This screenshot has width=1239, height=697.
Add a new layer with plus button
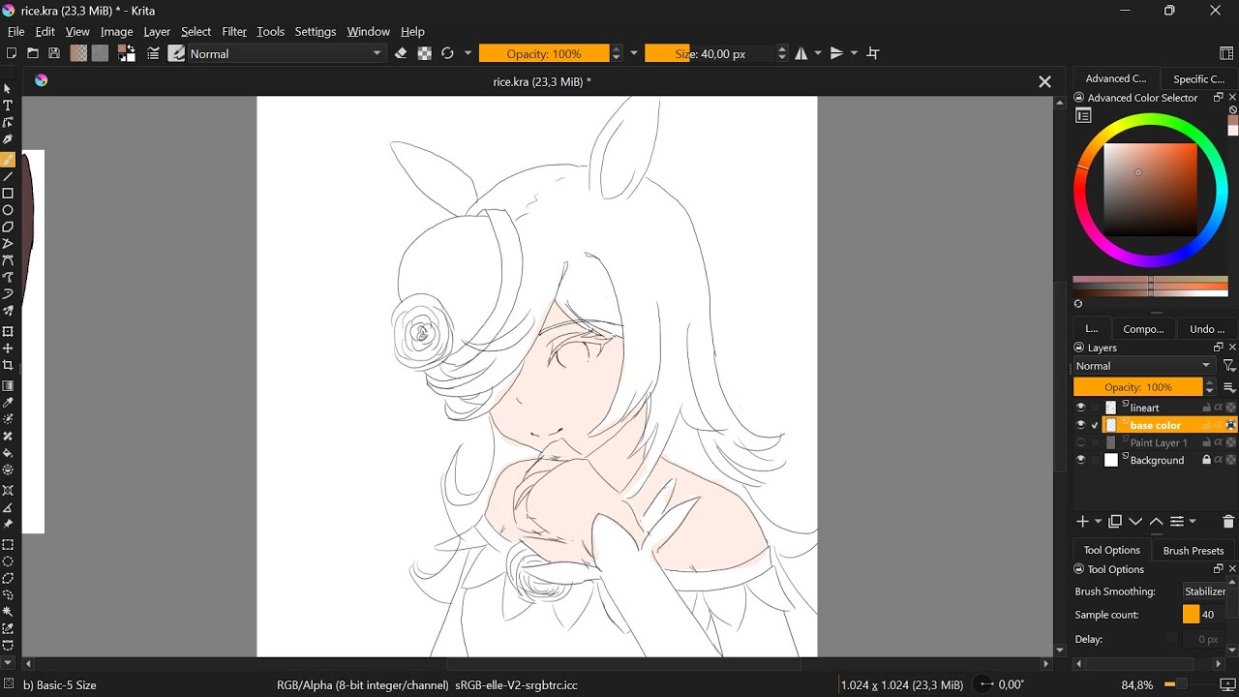pyautogui.click(x=1083, y=522)
